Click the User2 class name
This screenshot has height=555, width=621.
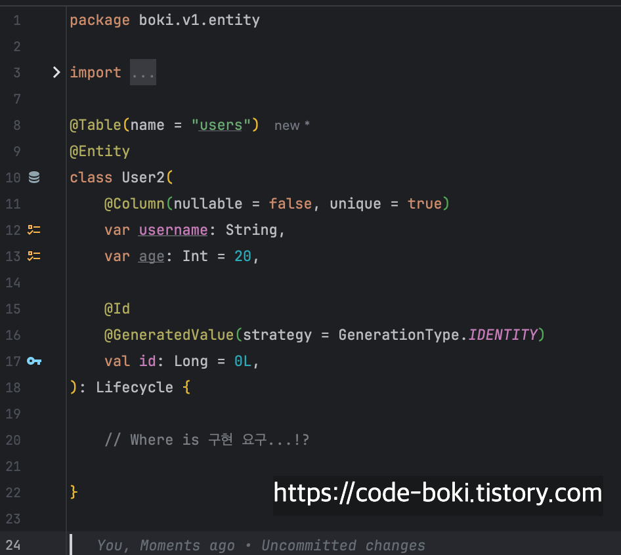[143, 177]
